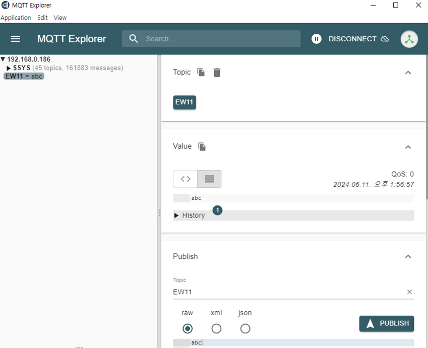Select the xml payload format
Image resolution: width=428 pixels, height=348 pixels.
point(216,328)
